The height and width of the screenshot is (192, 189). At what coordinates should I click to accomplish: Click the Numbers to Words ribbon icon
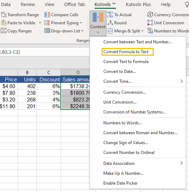pyautogui.click(x=150, y=31)
